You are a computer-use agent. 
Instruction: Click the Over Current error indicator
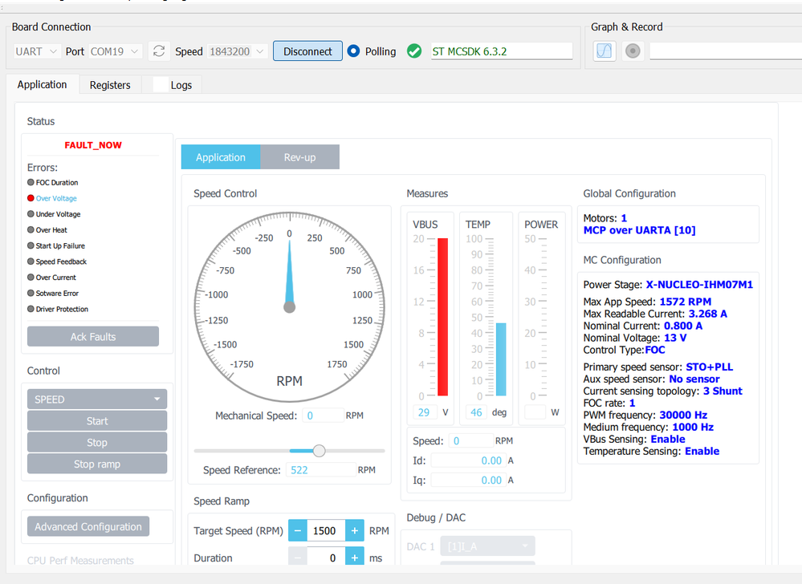(x=31, y=277)
